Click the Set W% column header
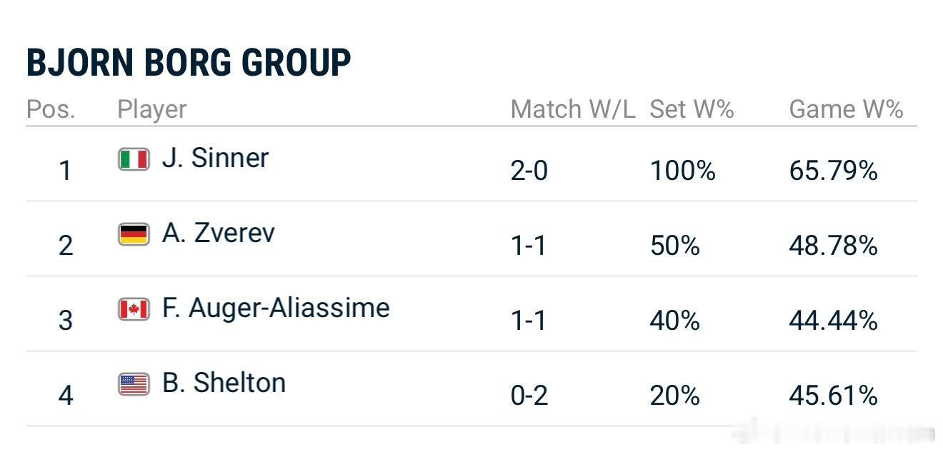 click(692, 109)
